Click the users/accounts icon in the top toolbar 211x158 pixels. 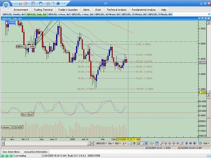coord(20,3)
